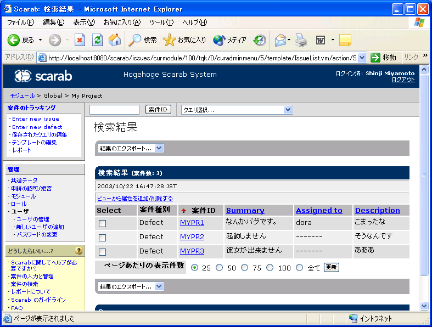432x327 pixels.
Task: Click the Print icon
Action: pyautogui.click(x=301, y=40)
